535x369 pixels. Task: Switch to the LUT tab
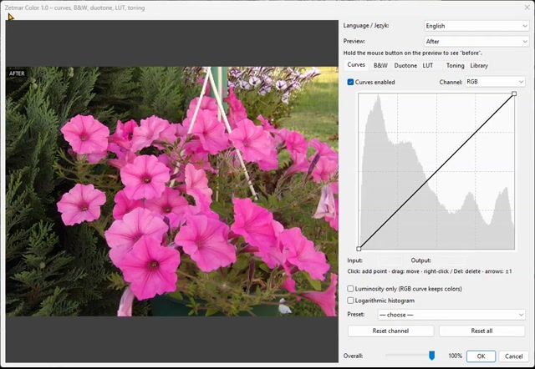pos(427,65)
